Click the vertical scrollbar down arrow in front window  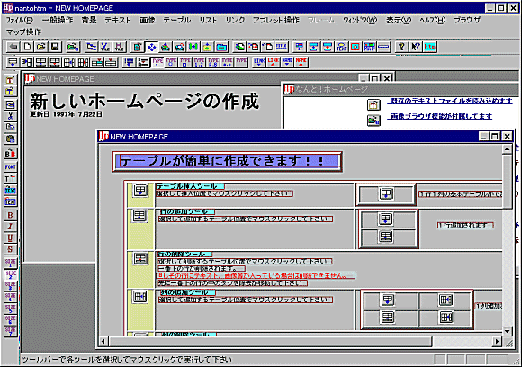tap(507, 331)
